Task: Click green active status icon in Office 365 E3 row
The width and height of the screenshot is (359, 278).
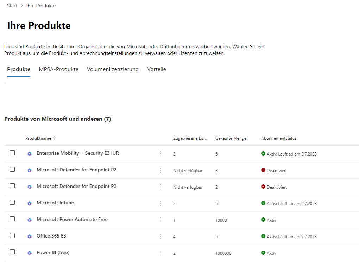Action: 263,236
